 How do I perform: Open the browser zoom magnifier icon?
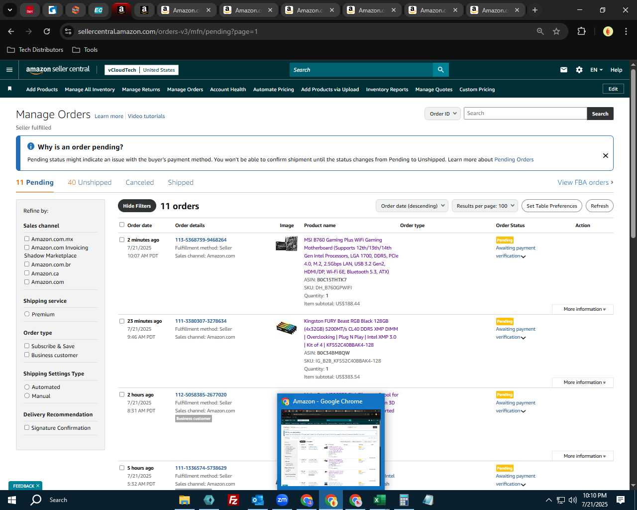tap(540, 31)
